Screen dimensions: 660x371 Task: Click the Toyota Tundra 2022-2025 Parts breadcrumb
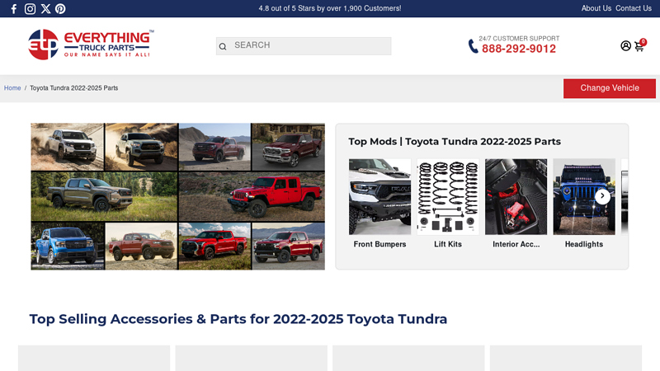pyautogui.click(x=73, y=88)
